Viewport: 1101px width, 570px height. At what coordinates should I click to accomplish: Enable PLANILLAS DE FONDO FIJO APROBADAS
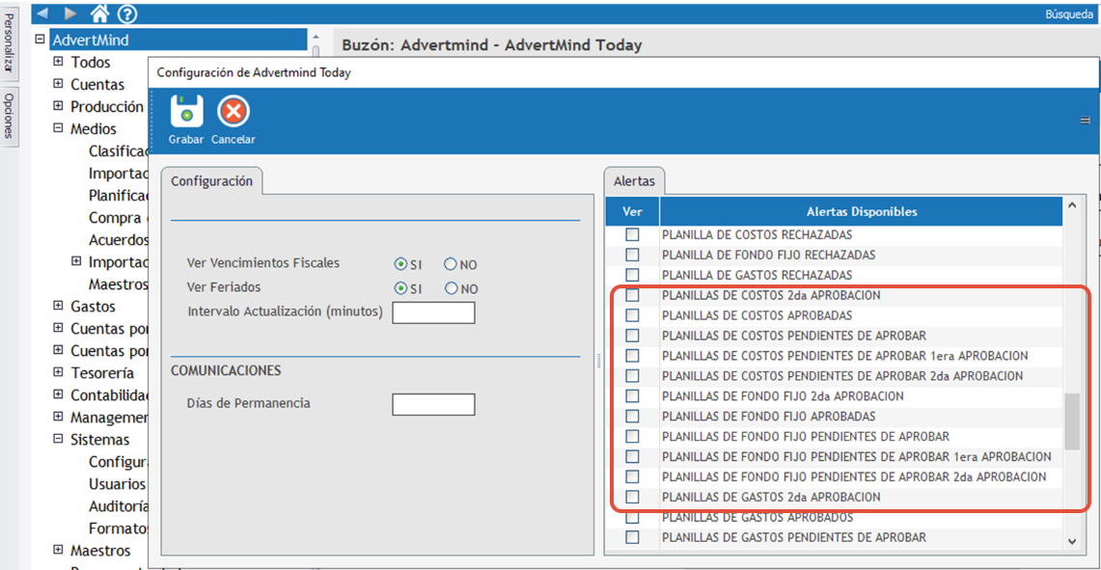pos(632,416)
